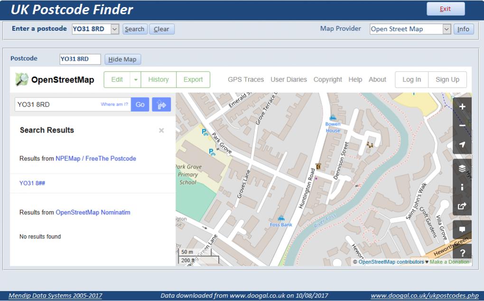
Task: Click the Hide Map button
Action: tap(122, 60)
